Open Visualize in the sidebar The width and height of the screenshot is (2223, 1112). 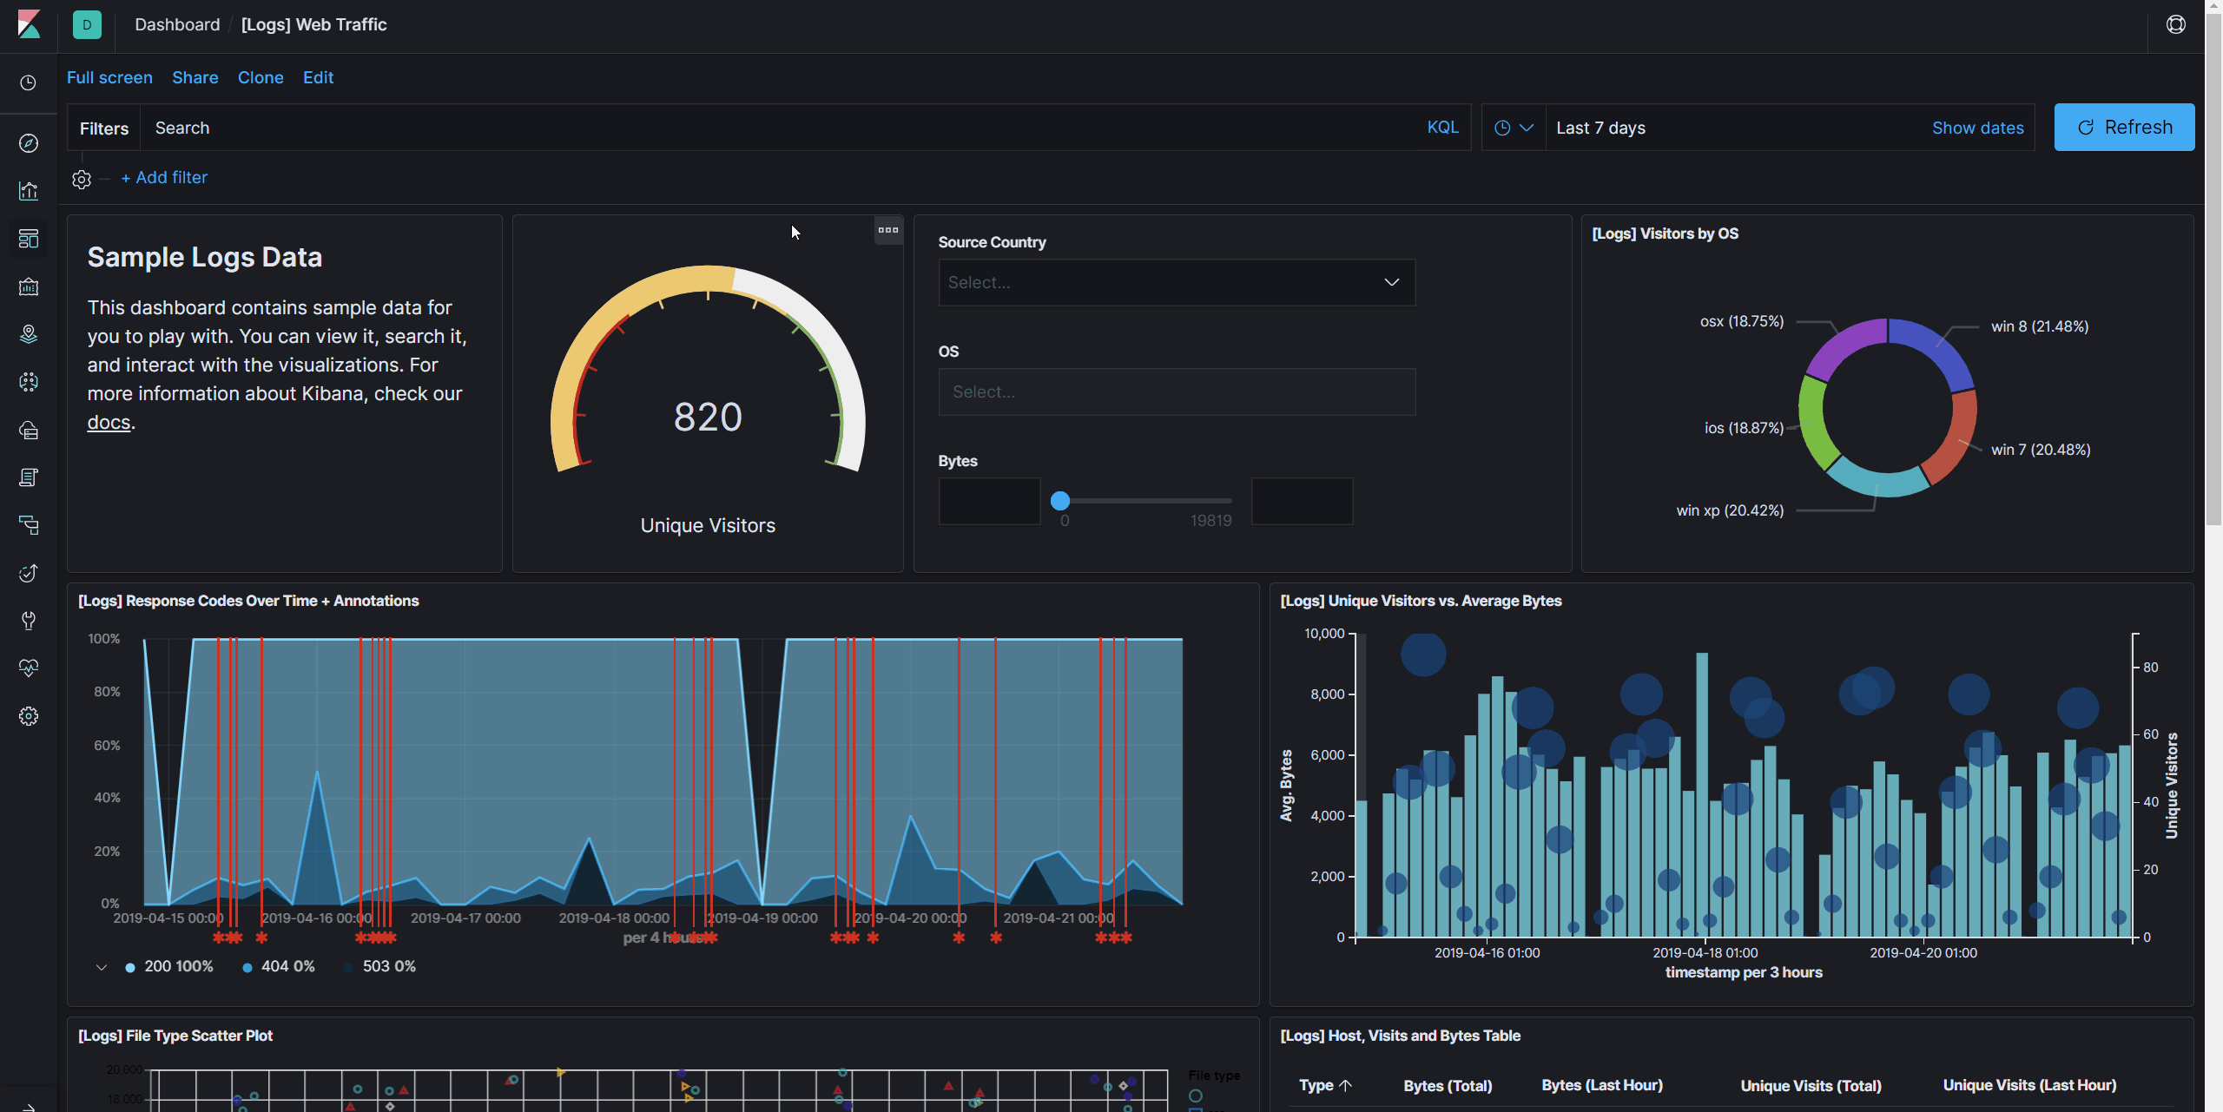[x=29, y=191]
